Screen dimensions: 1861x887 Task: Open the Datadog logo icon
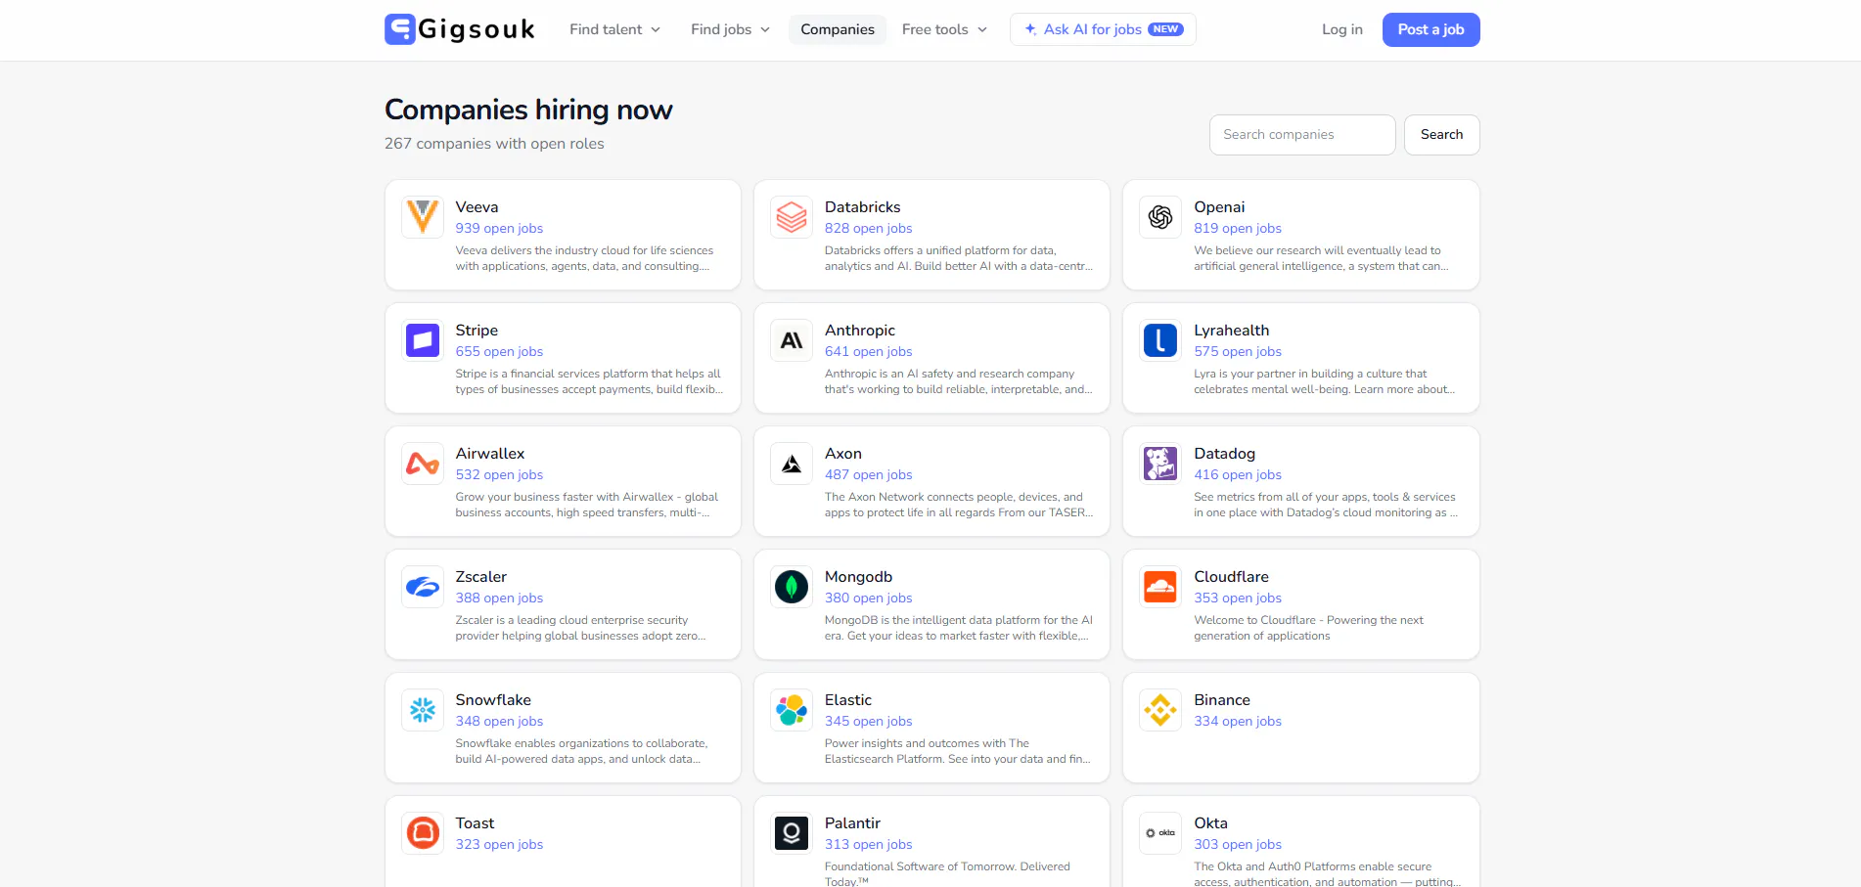(1160, 464)
